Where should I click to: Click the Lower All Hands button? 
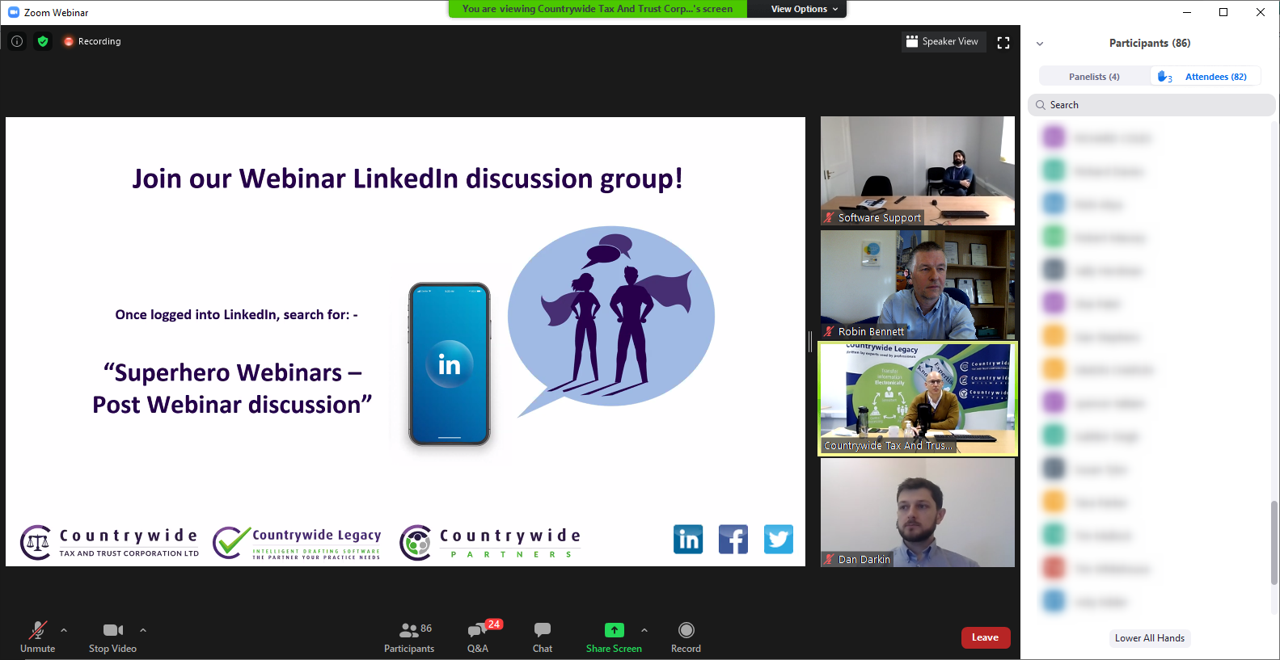point(1149,638)
